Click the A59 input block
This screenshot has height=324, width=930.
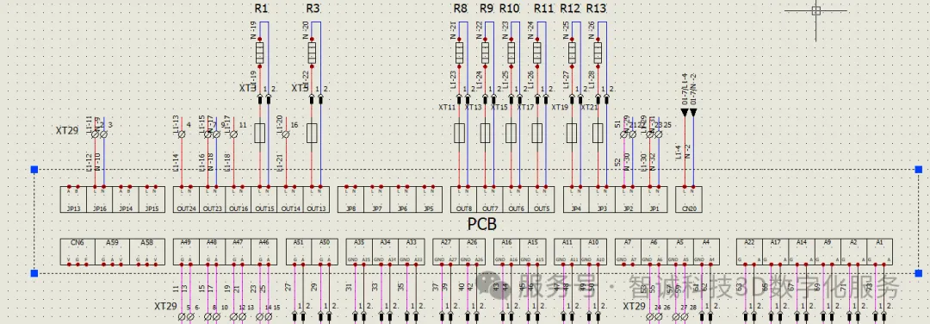click(x=112, y=252)
